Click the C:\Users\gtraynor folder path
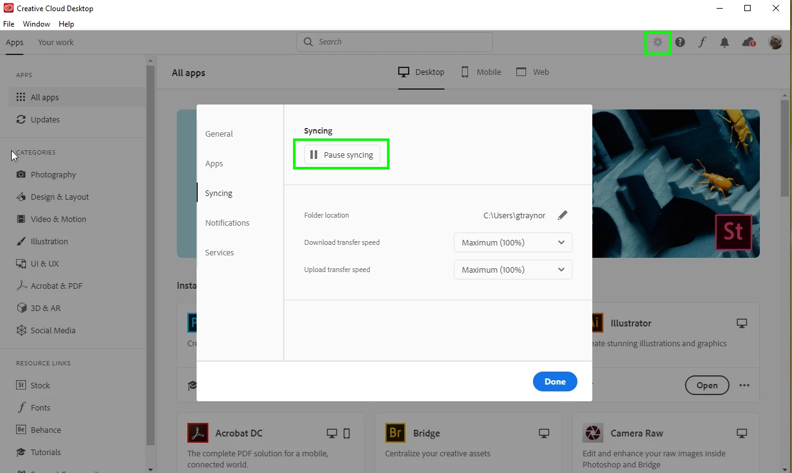Image resolution: width=792 pixels, height=473 pixels. 514,215
